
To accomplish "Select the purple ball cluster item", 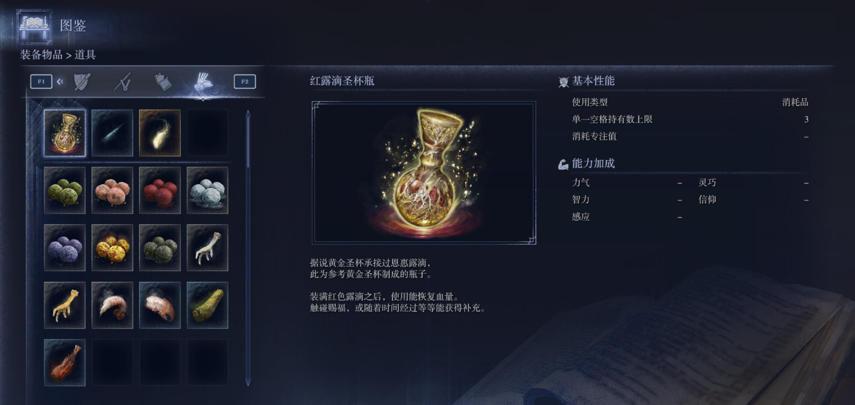I will pos(65,248).
